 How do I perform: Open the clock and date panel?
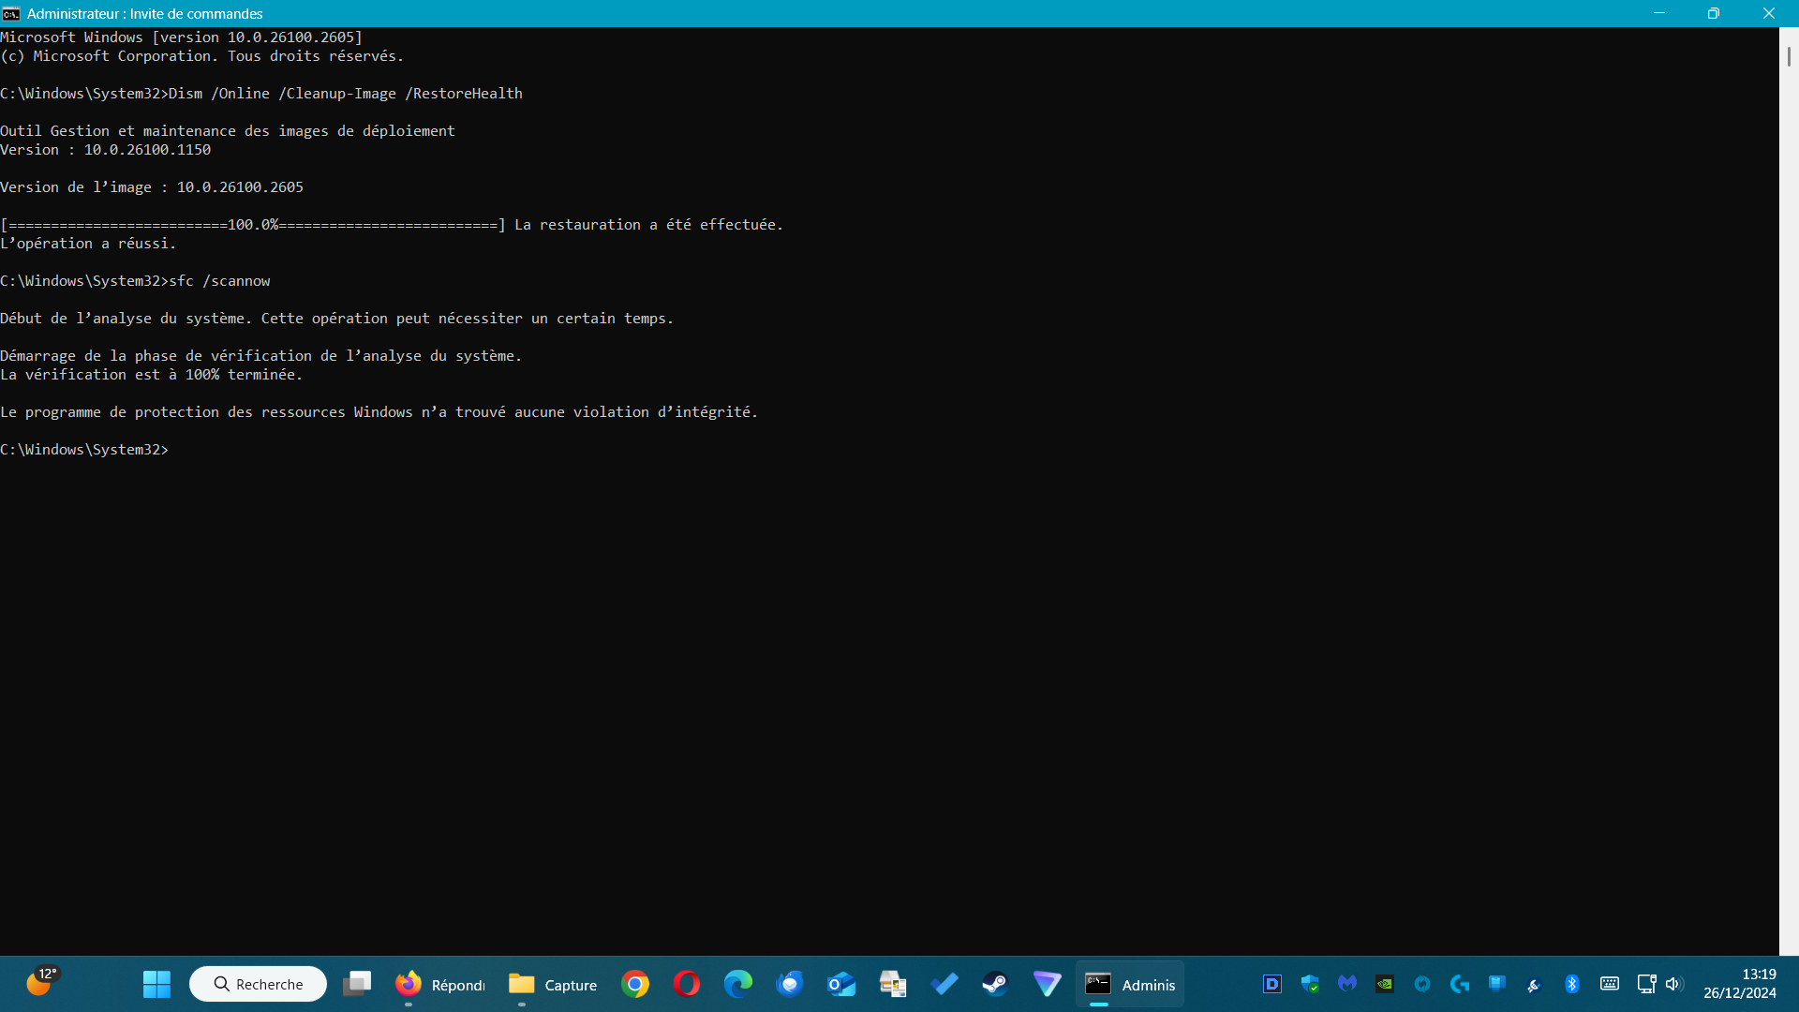[x=1739, y=984]
